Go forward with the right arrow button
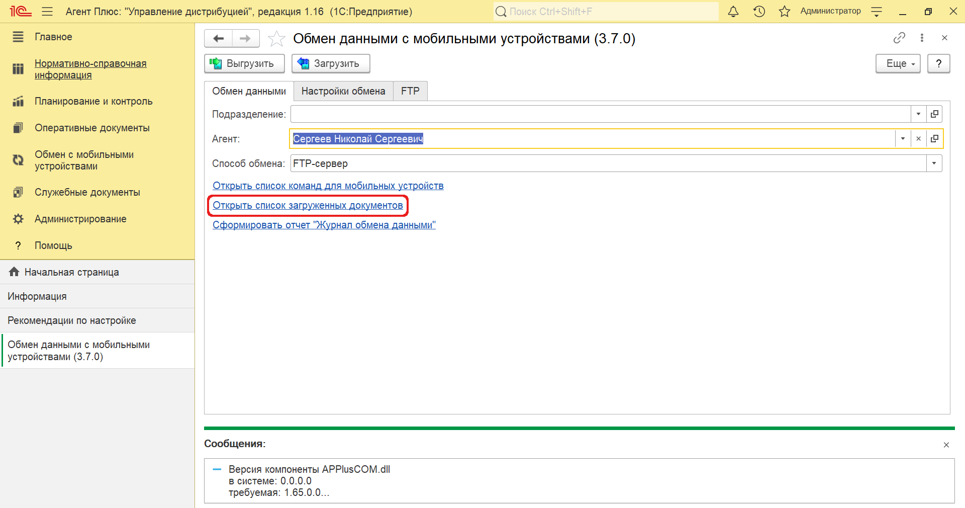This screenshot has width=965, height=508. coord(245,38)
